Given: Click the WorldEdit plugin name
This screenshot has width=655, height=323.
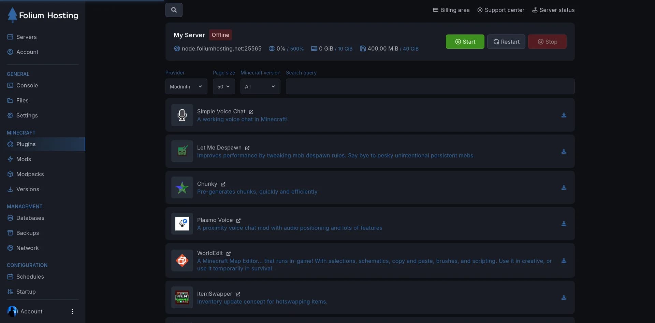Looking at the screenshot, I should point(210,253).
